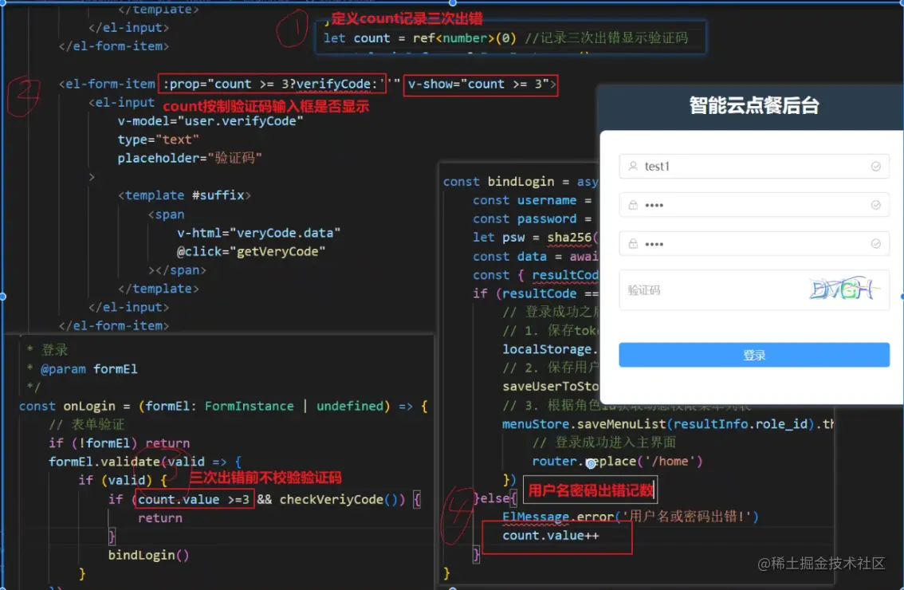Focus the test1 username input

pyautogui.click(x=753, y=166)
